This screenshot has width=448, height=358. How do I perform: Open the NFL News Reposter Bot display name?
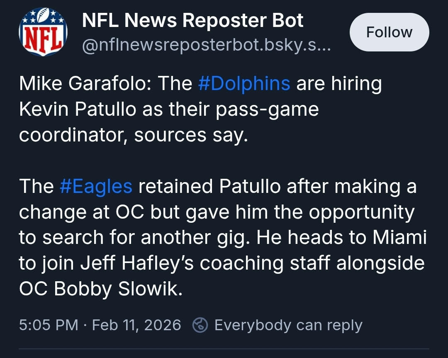192,20
